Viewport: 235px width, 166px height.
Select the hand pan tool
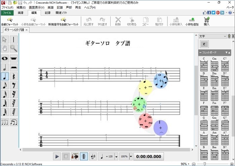[x=5, y=49]
